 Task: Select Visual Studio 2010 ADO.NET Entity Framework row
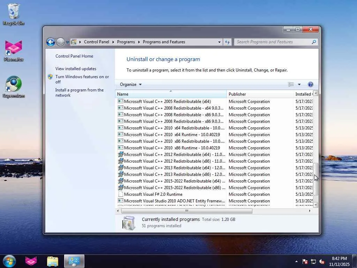[214, 201]
